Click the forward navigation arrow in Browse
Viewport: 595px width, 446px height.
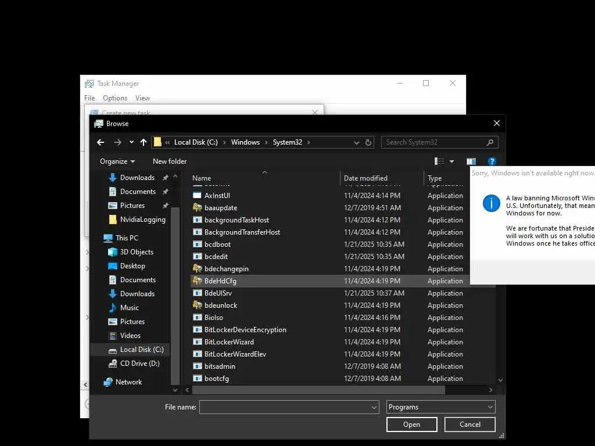point(117,142)
